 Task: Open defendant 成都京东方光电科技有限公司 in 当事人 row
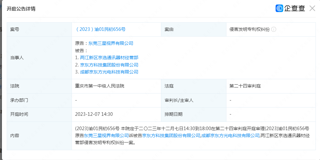tap(109, 72)
